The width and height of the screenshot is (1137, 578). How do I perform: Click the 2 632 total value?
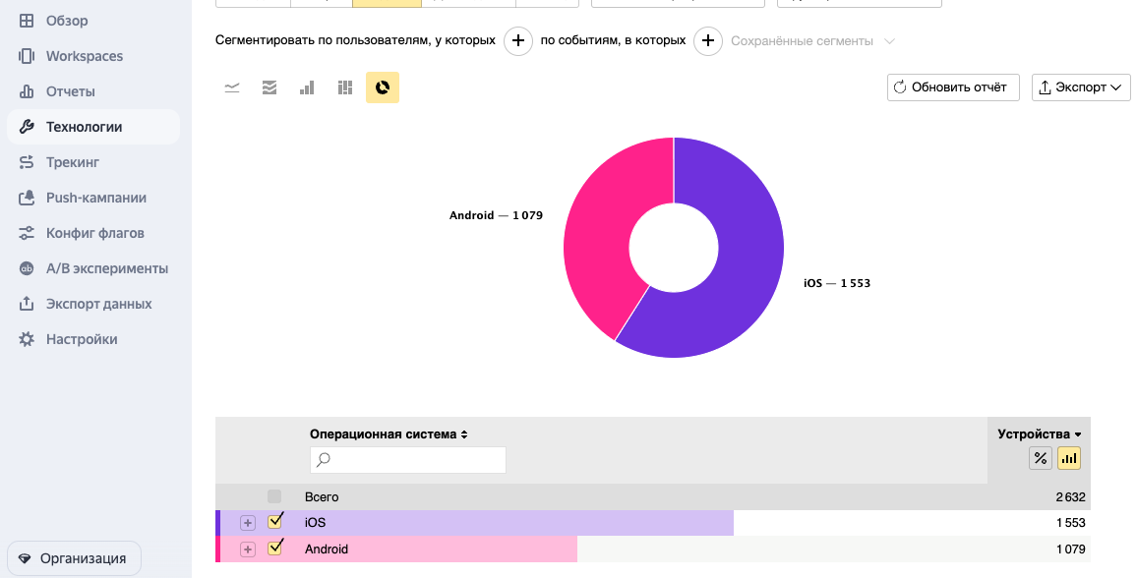[1070, 496]
